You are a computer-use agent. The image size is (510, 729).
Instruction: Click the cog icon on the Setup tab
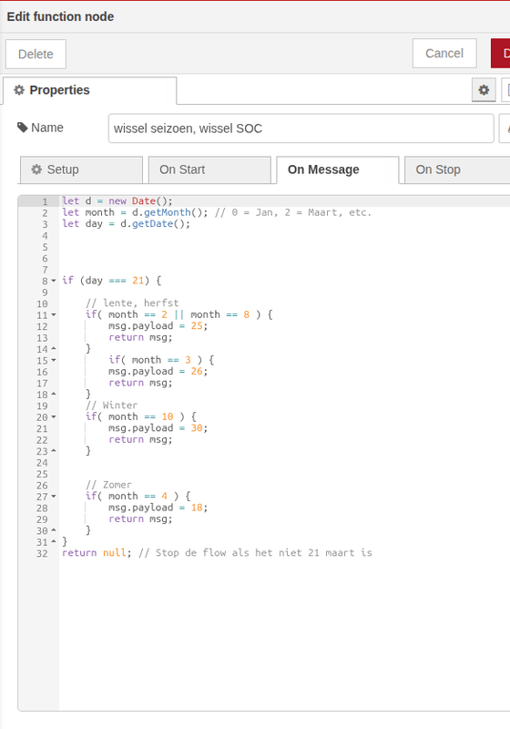coord(36,169)
